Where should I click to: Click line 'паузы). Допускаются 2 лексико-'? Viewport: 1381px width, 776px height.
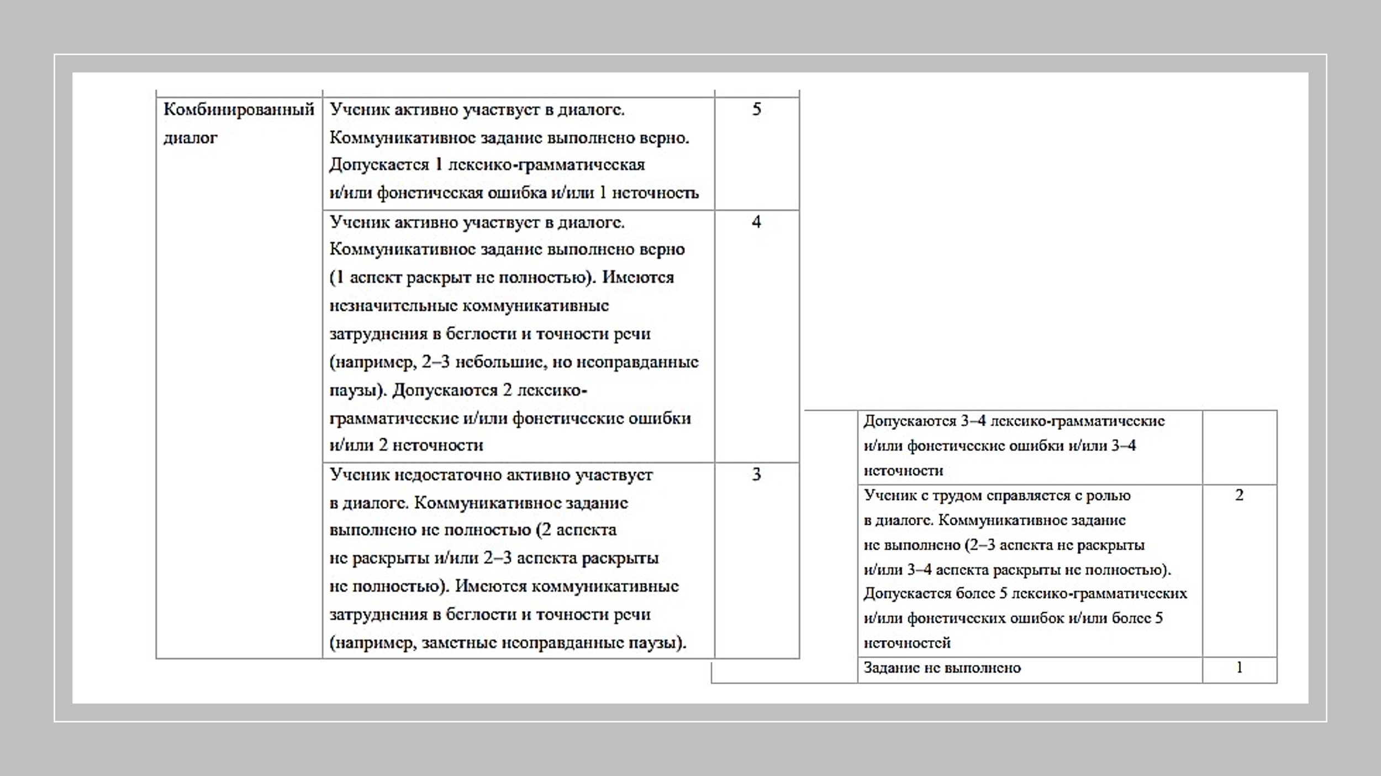pyautogui.click(x=458, y=390)
